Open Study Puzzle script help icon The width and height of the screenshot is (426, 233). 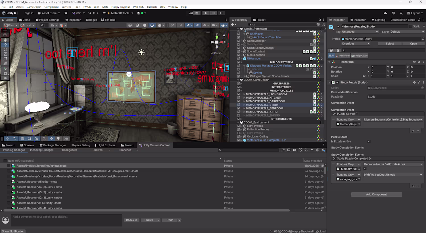pyautogui.click(x=414, y=82)
